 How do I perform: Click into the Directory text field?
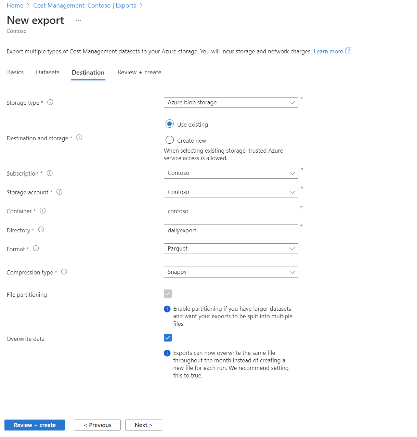(231, 230)
